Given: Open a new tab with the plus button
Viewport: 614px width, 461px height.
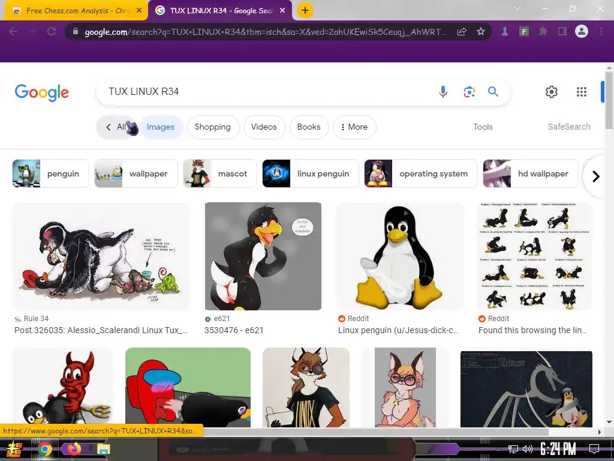Looking at the screenshot, I should coord(305,10).
